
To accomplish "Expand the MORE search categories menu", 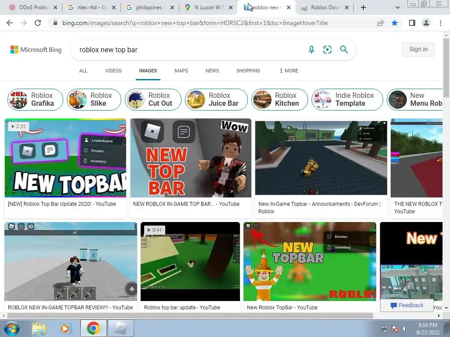I will pos(289,71).
